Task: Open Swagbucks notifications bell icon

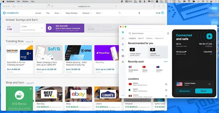Action: (139, 13)
